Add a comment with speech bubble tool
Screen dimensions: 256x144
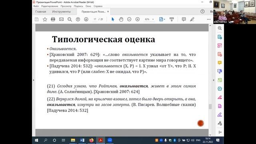184,19
